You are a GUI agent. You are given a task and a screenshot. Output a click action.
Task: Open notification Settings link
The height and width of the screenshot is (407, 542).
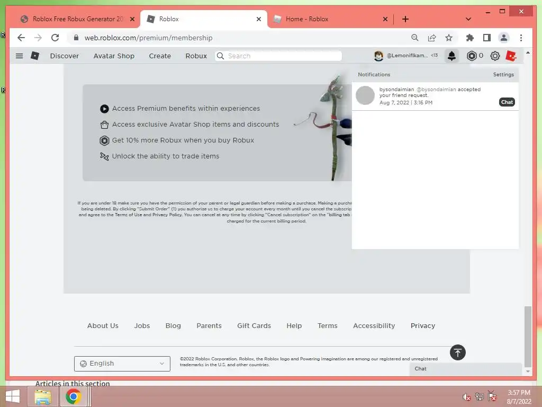coord(503,74)
